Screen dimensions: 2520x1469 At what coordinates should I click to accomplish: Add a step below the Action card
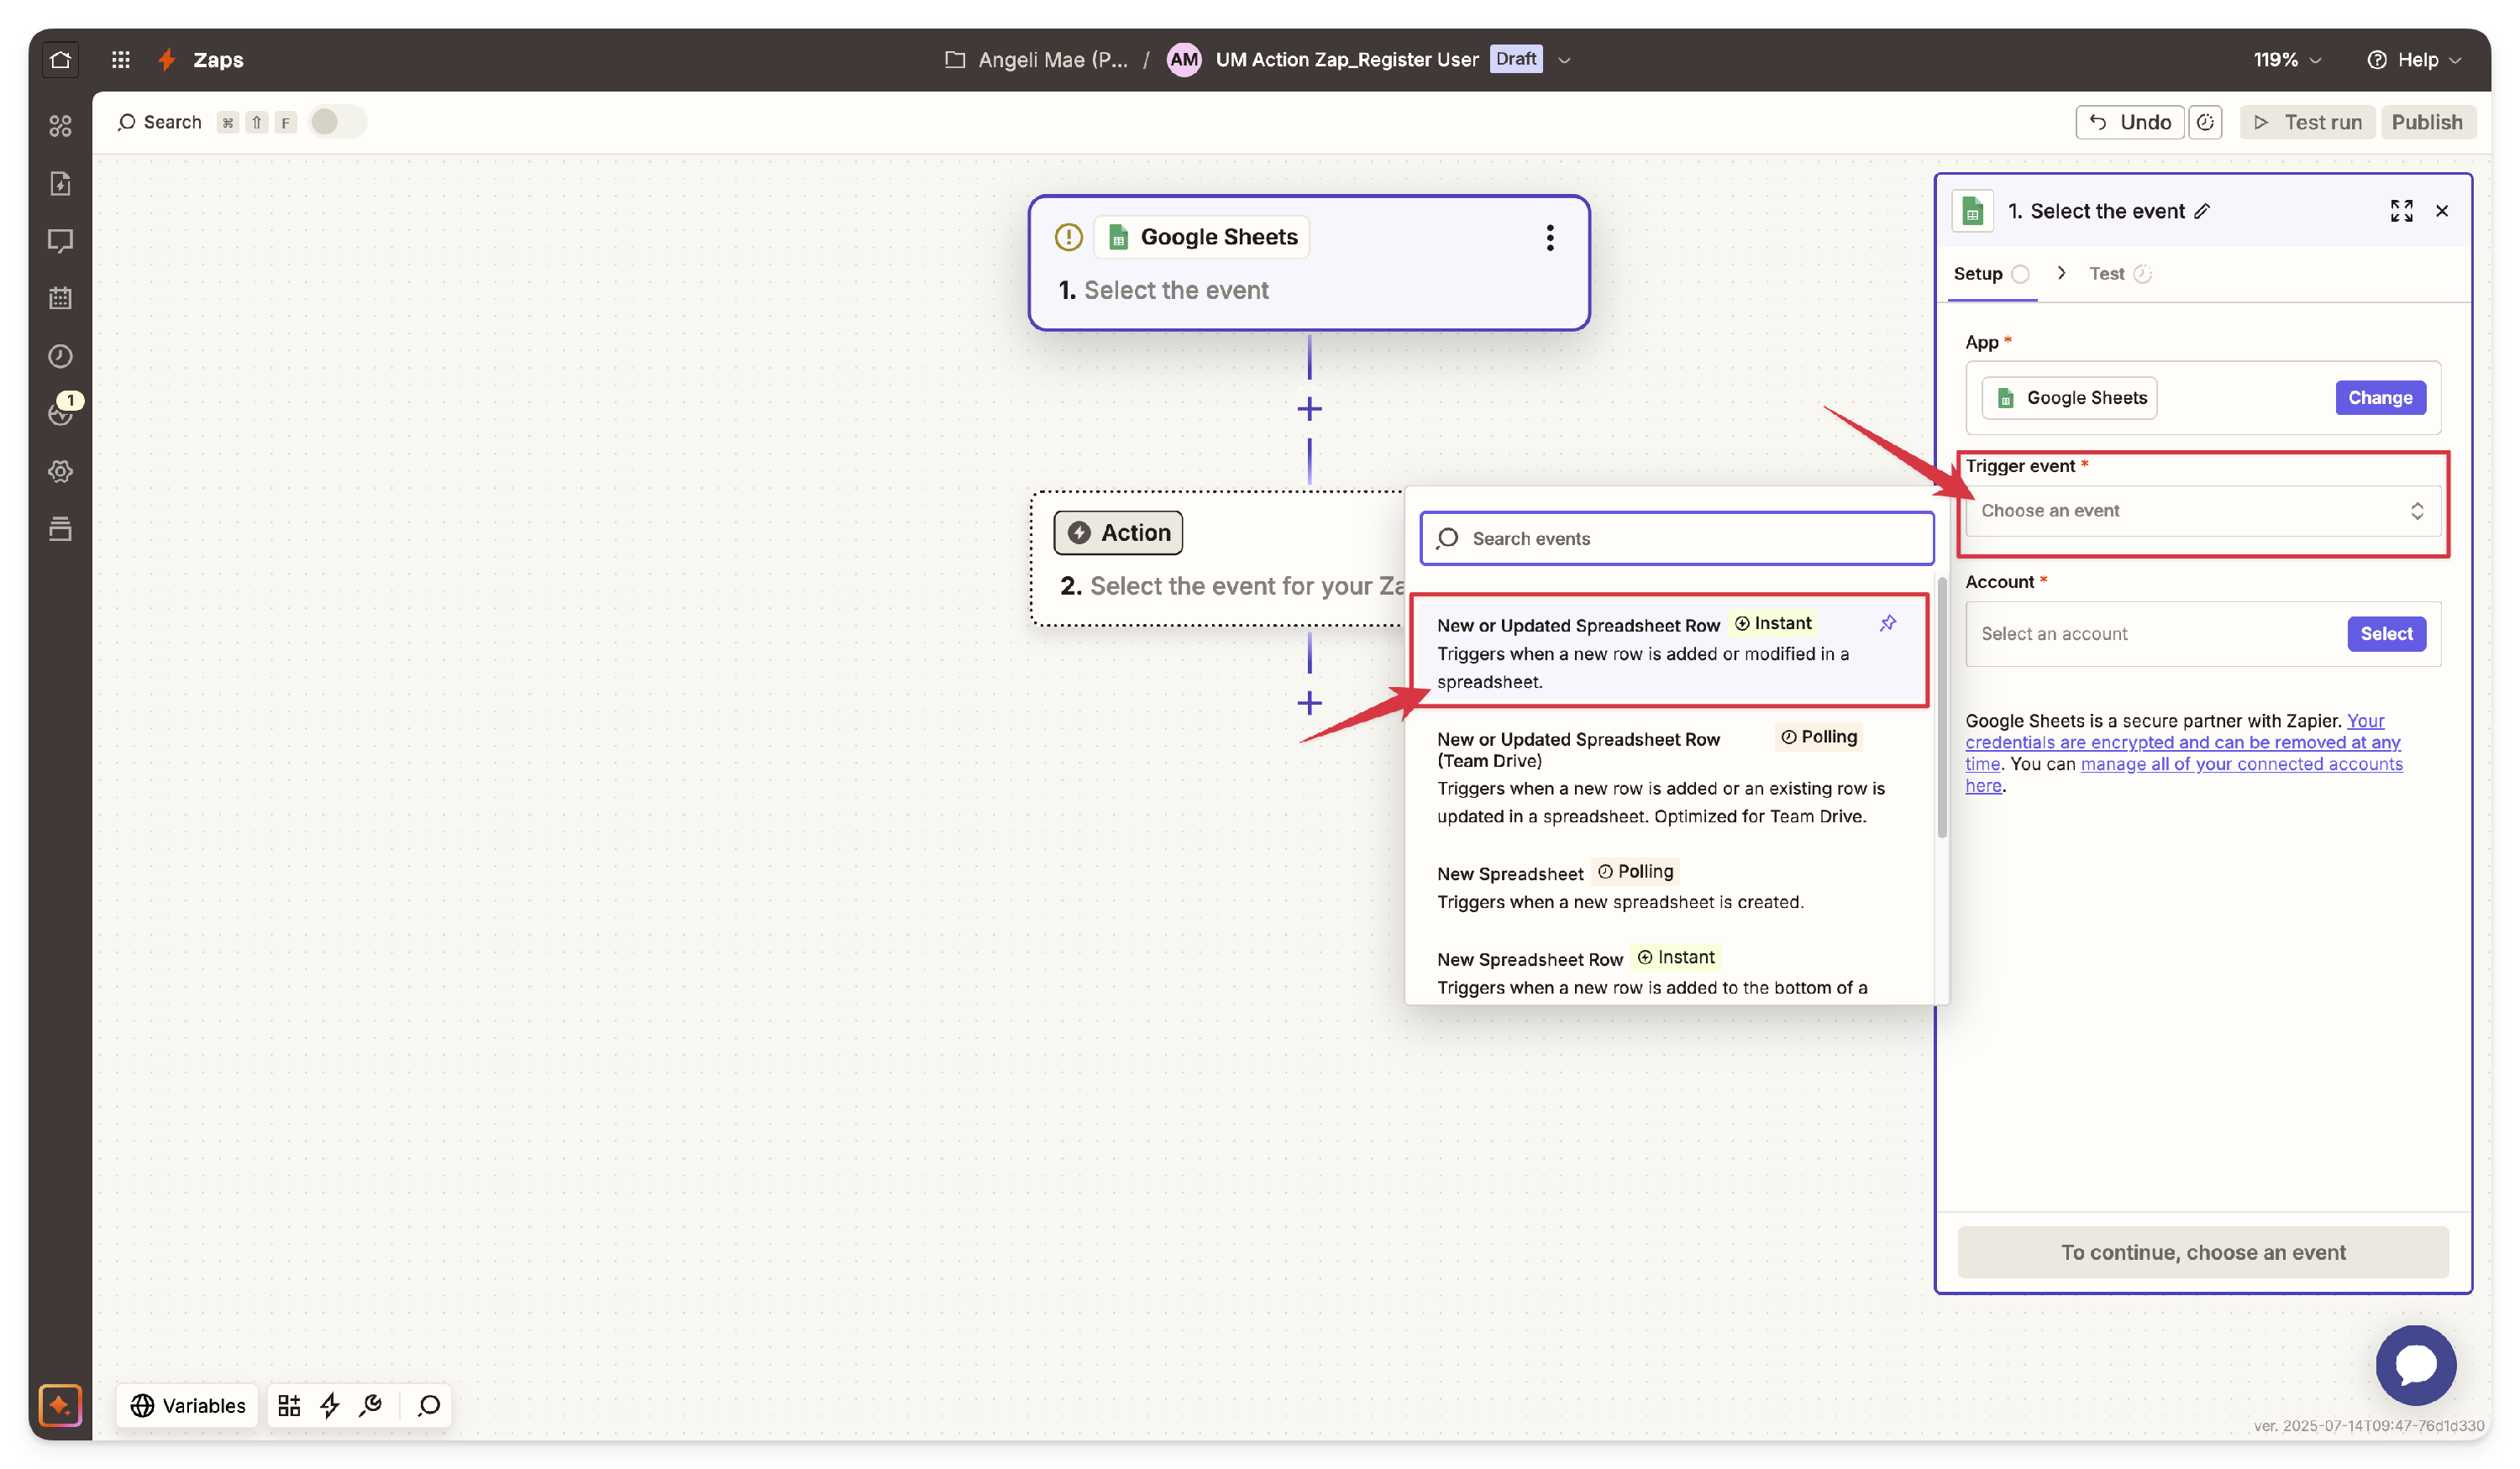pos(1309,703)
